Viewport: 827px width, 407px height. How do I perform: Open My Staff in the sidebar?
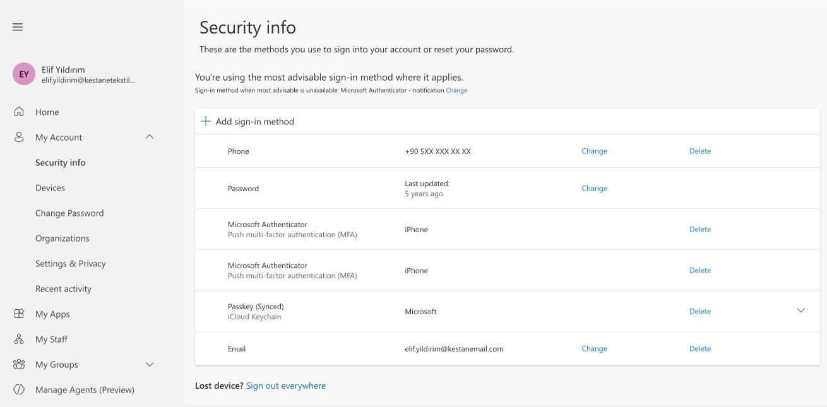(x=51, y=339)
